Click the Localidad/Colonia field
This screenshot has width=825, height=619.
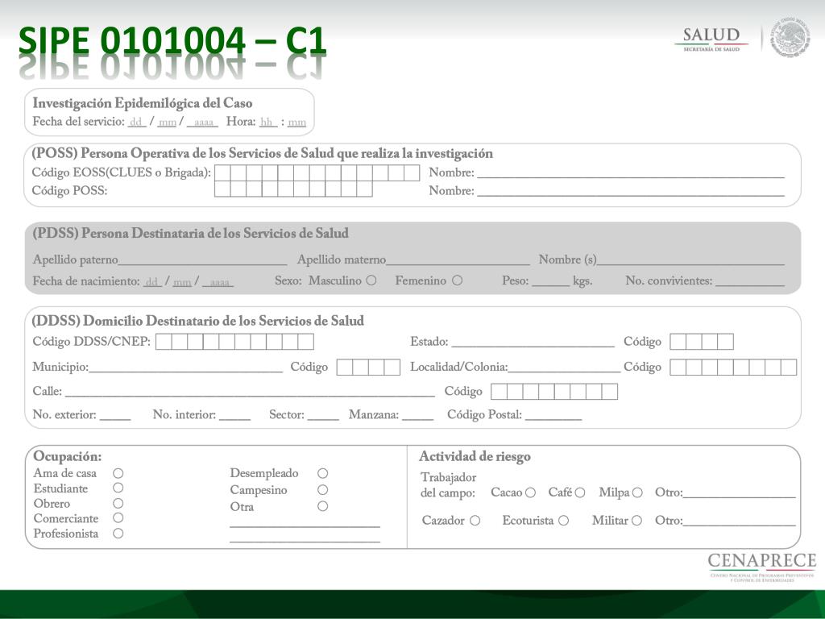(x=565, y=367)
